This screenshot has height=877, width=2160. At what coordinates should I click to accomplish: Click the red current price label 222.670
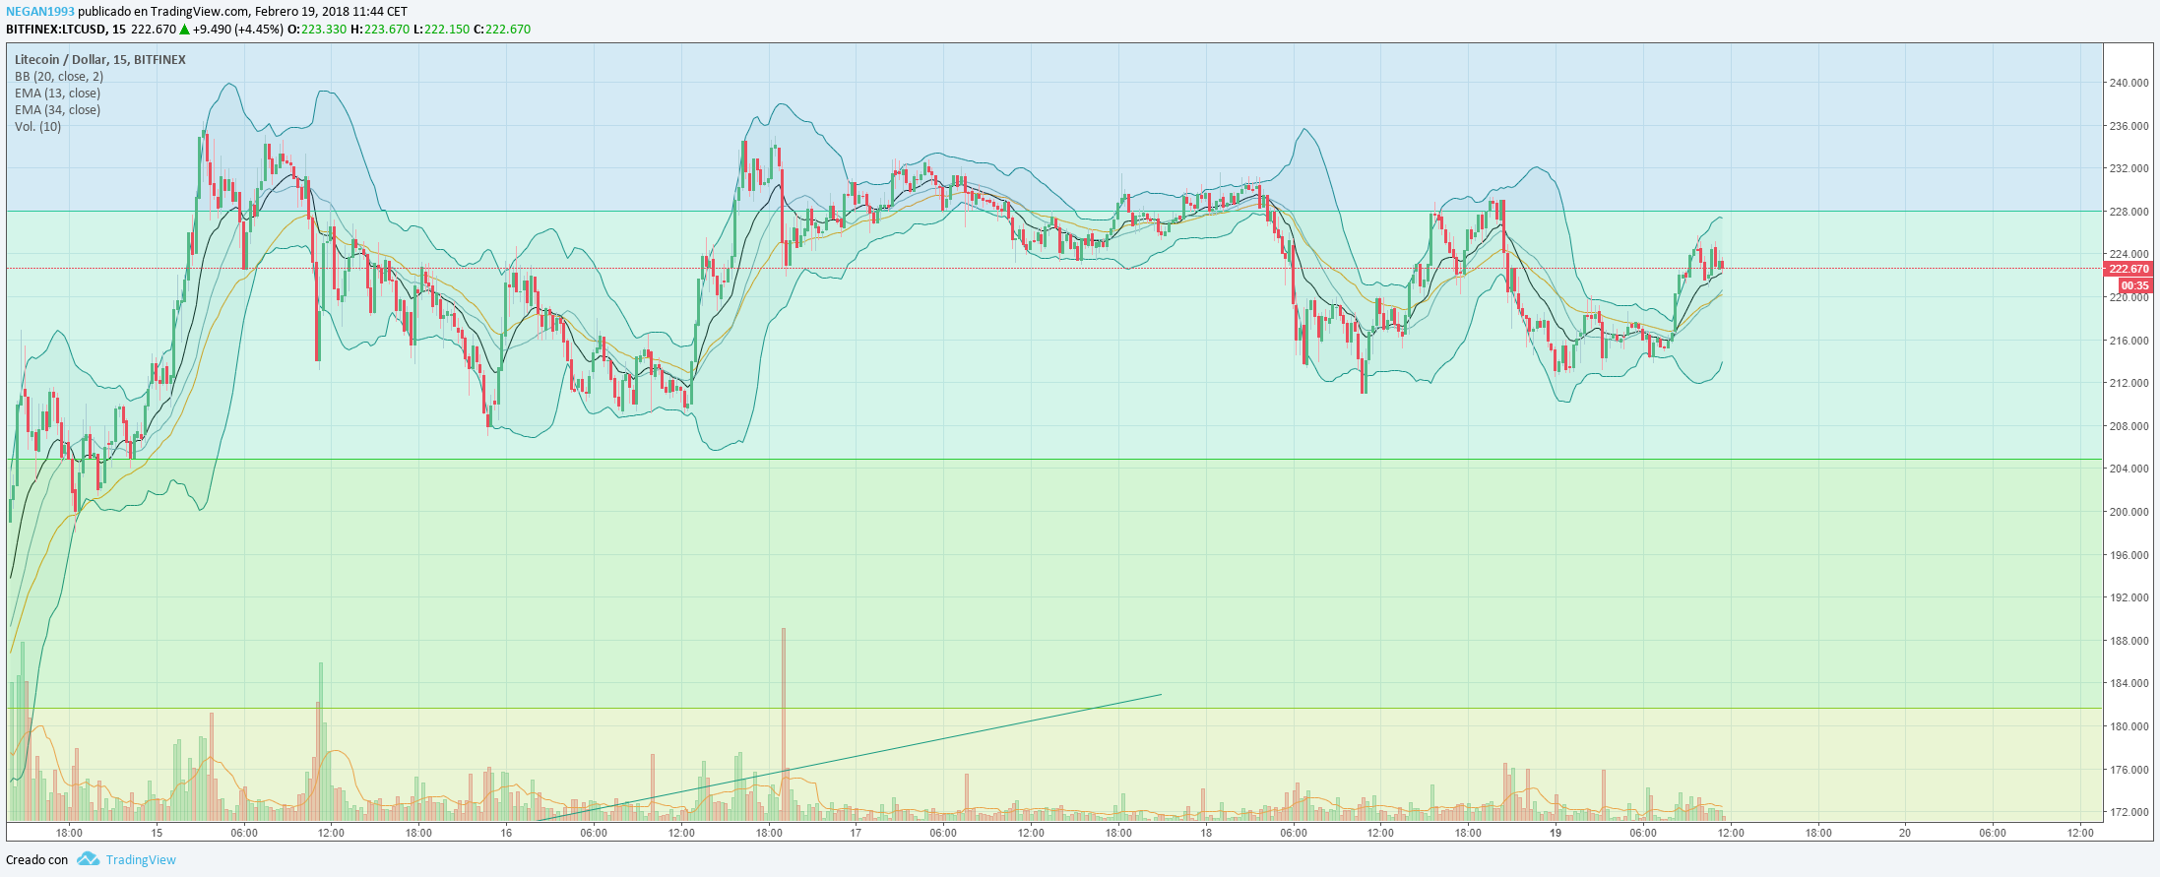pyautogui.click(x=2128, y=269)
